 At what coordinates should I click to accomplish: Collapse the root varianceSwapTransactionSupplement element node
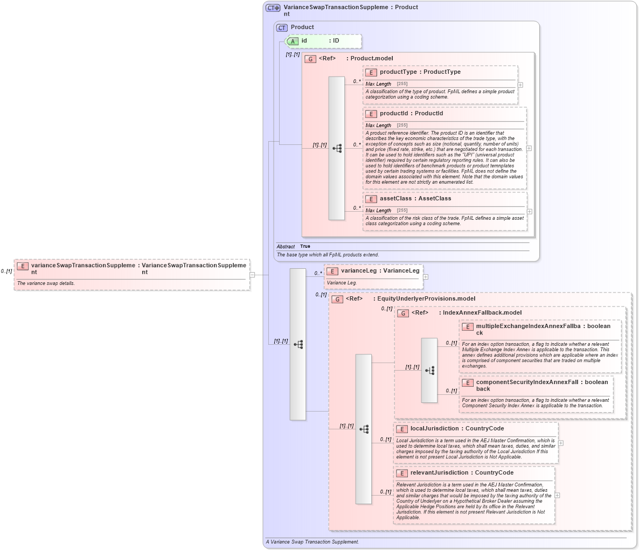252,275
